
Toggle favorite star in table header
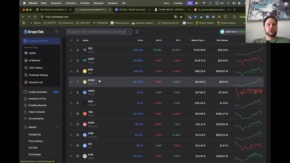(71, 40)
